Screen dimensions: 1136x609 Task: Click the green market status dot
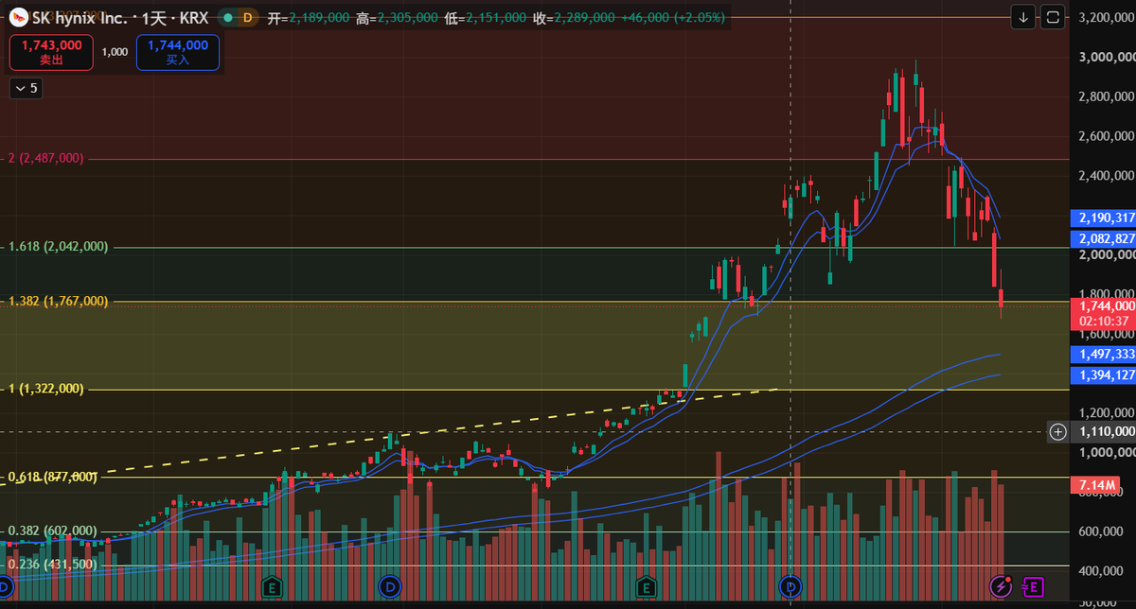coord(226,17)
